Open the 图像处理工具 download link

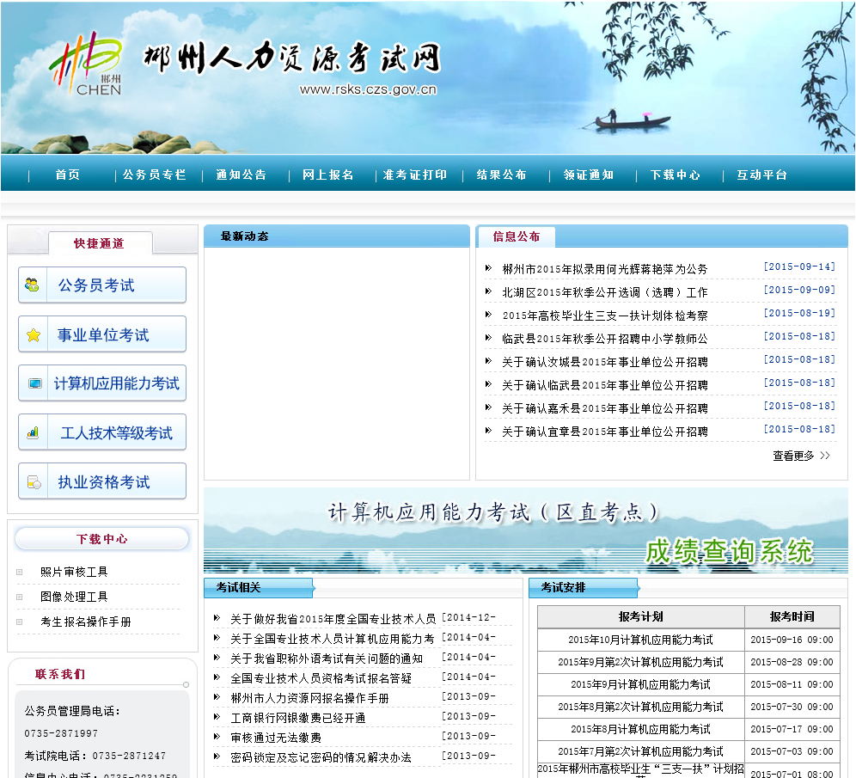(x=74, y=597)
